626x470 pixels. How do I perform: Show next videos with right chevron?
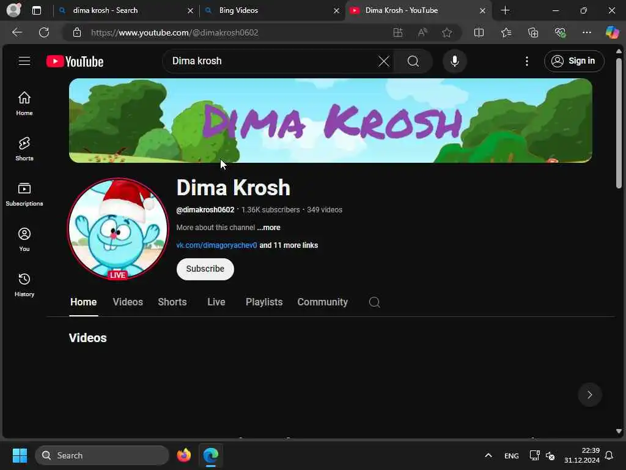point(589,395)
